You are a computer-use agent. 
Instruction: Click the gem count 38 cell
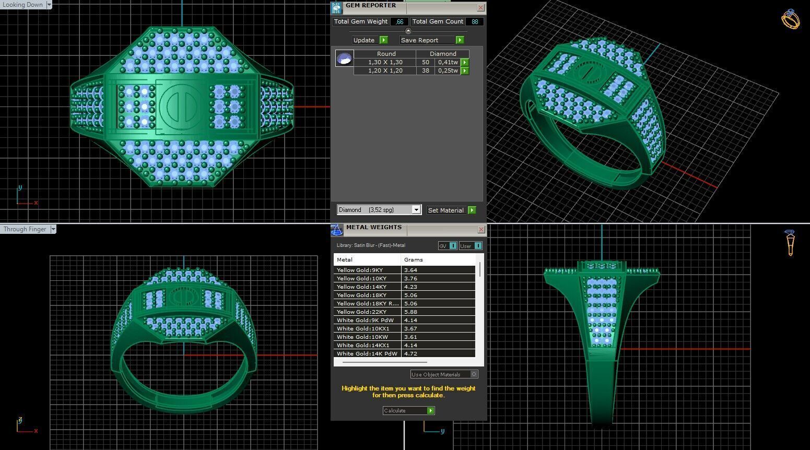pos(425,70)
